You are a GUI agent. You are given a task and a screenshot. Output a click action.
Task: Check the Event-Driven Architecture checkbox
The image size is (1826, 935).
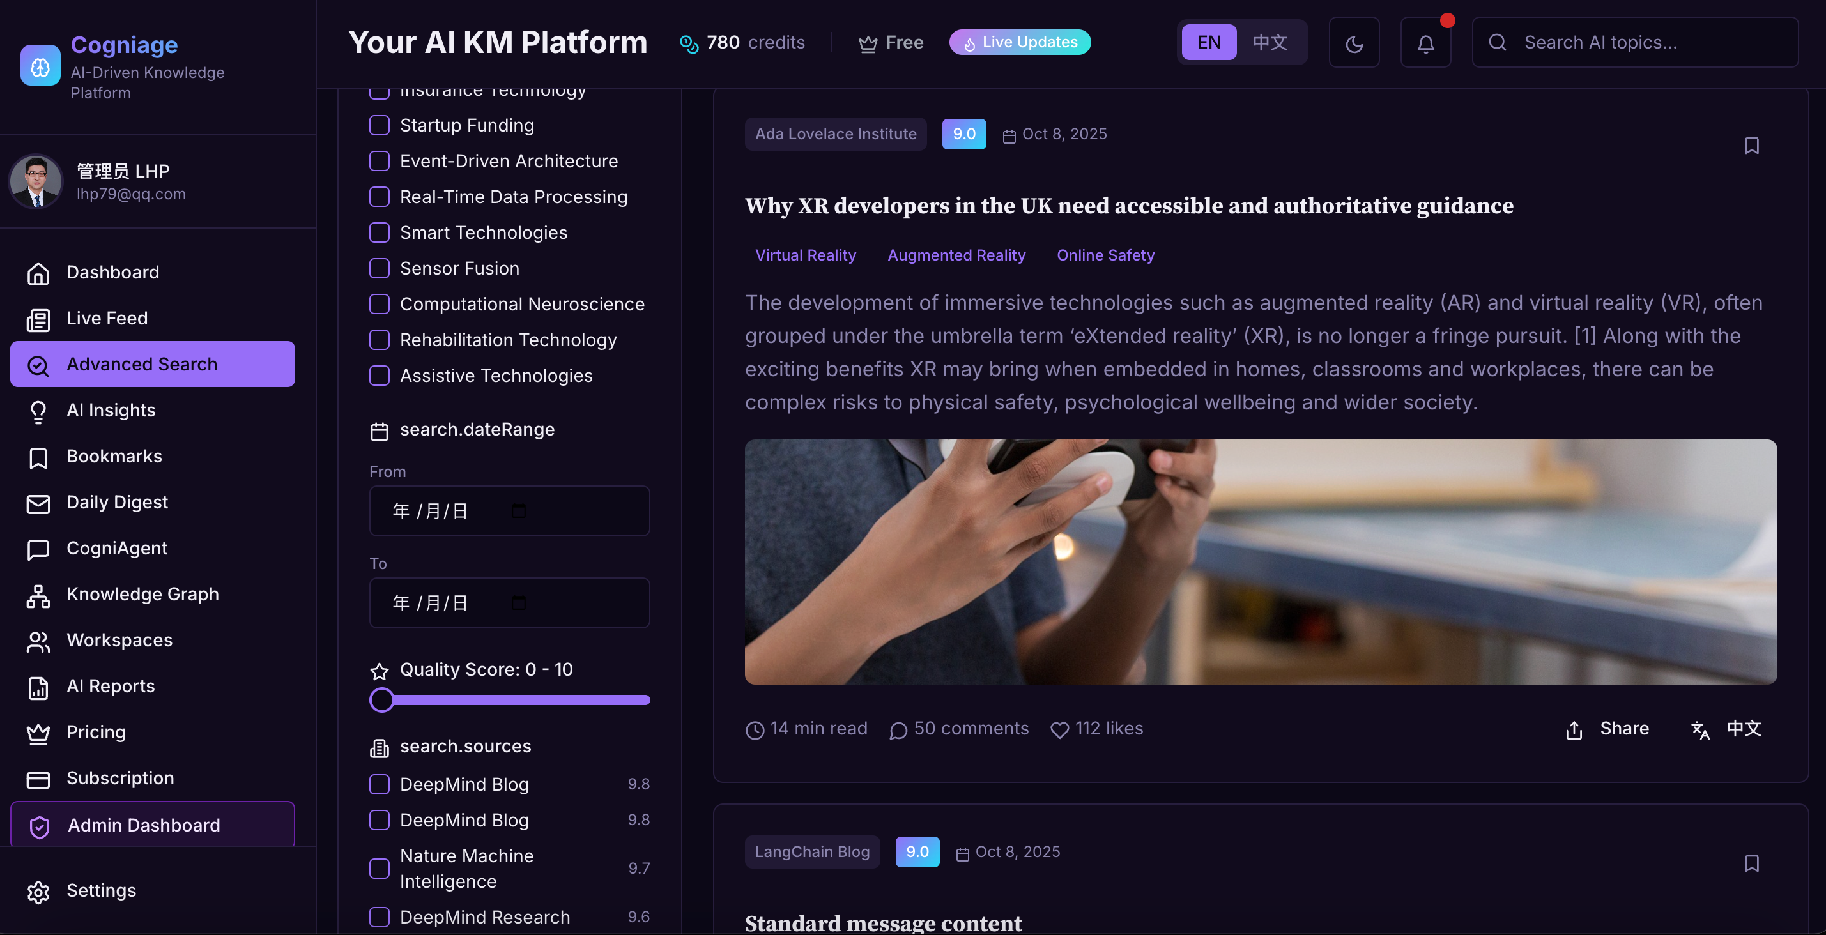pos(380,161)
